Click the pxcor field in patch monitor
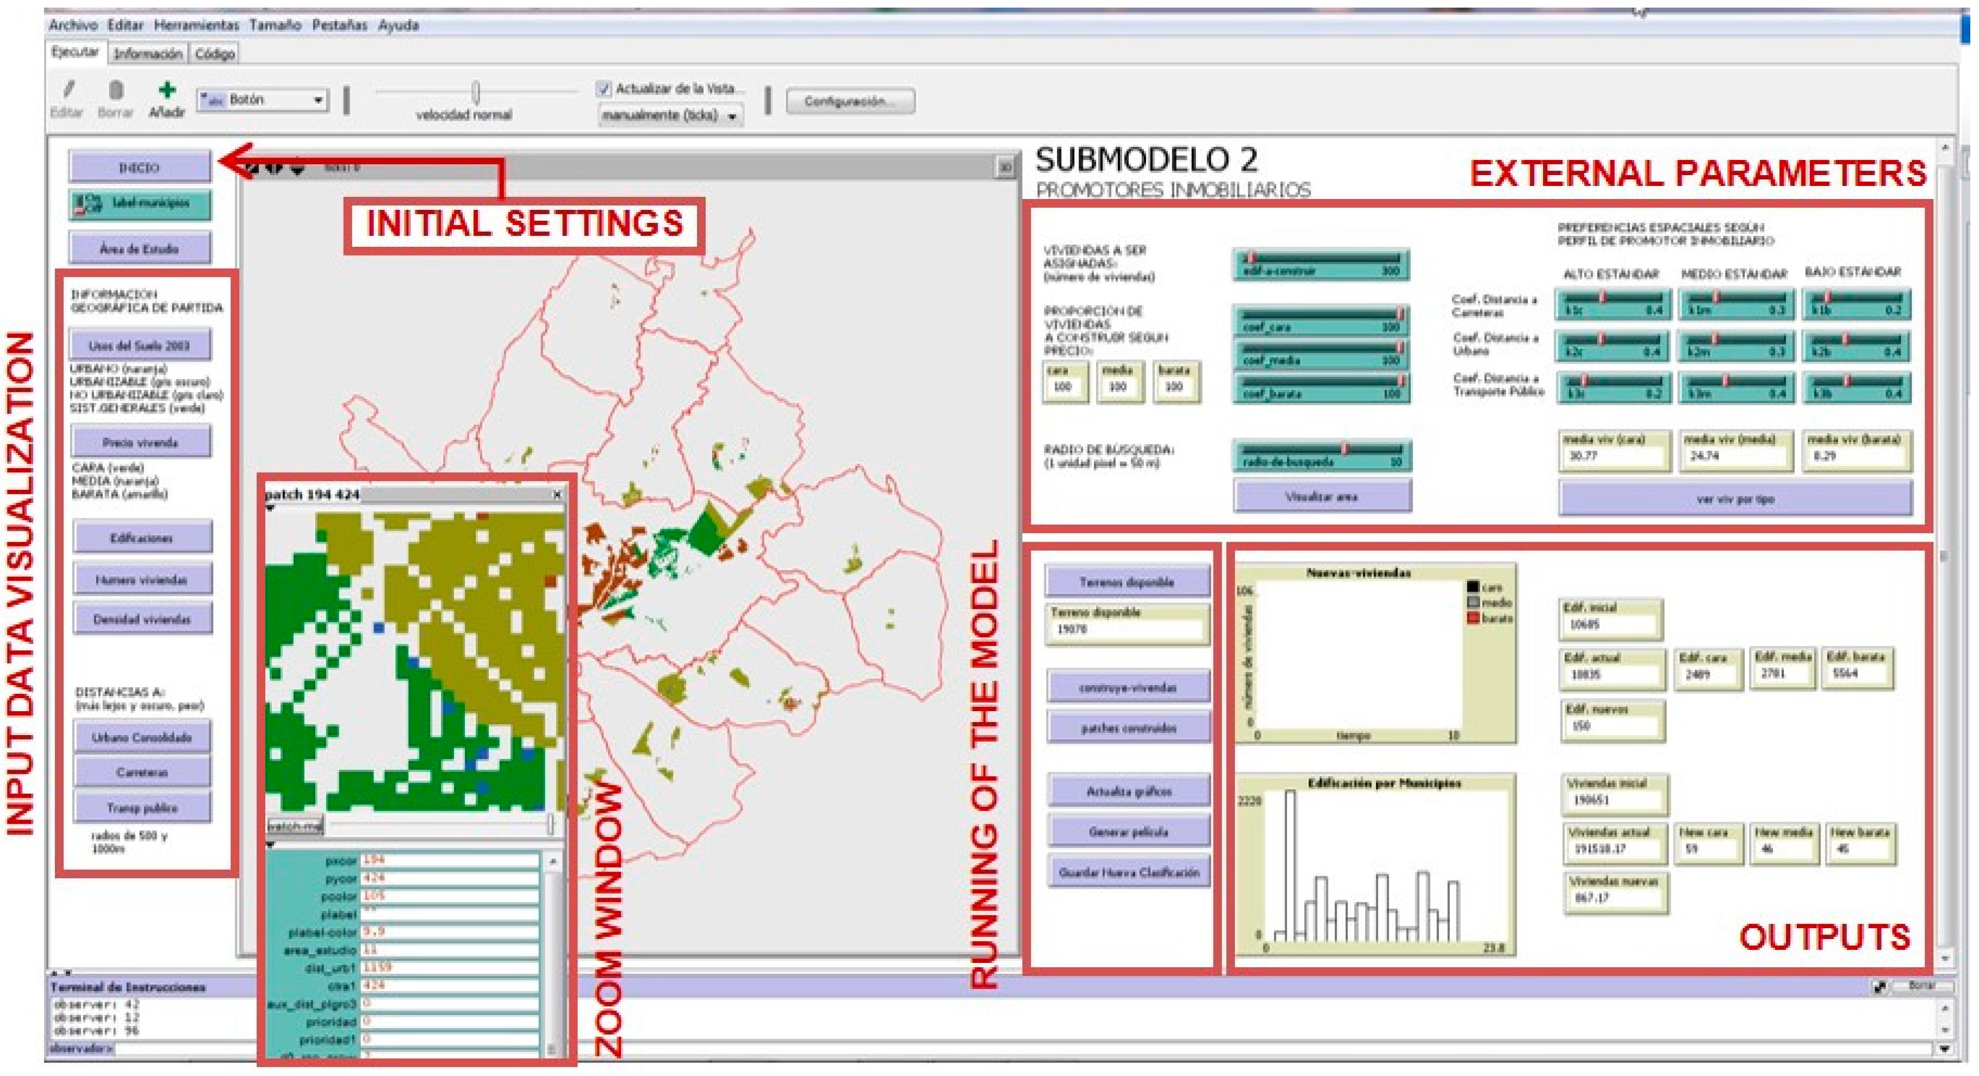1979x1076 pixels. coord(450,860)
